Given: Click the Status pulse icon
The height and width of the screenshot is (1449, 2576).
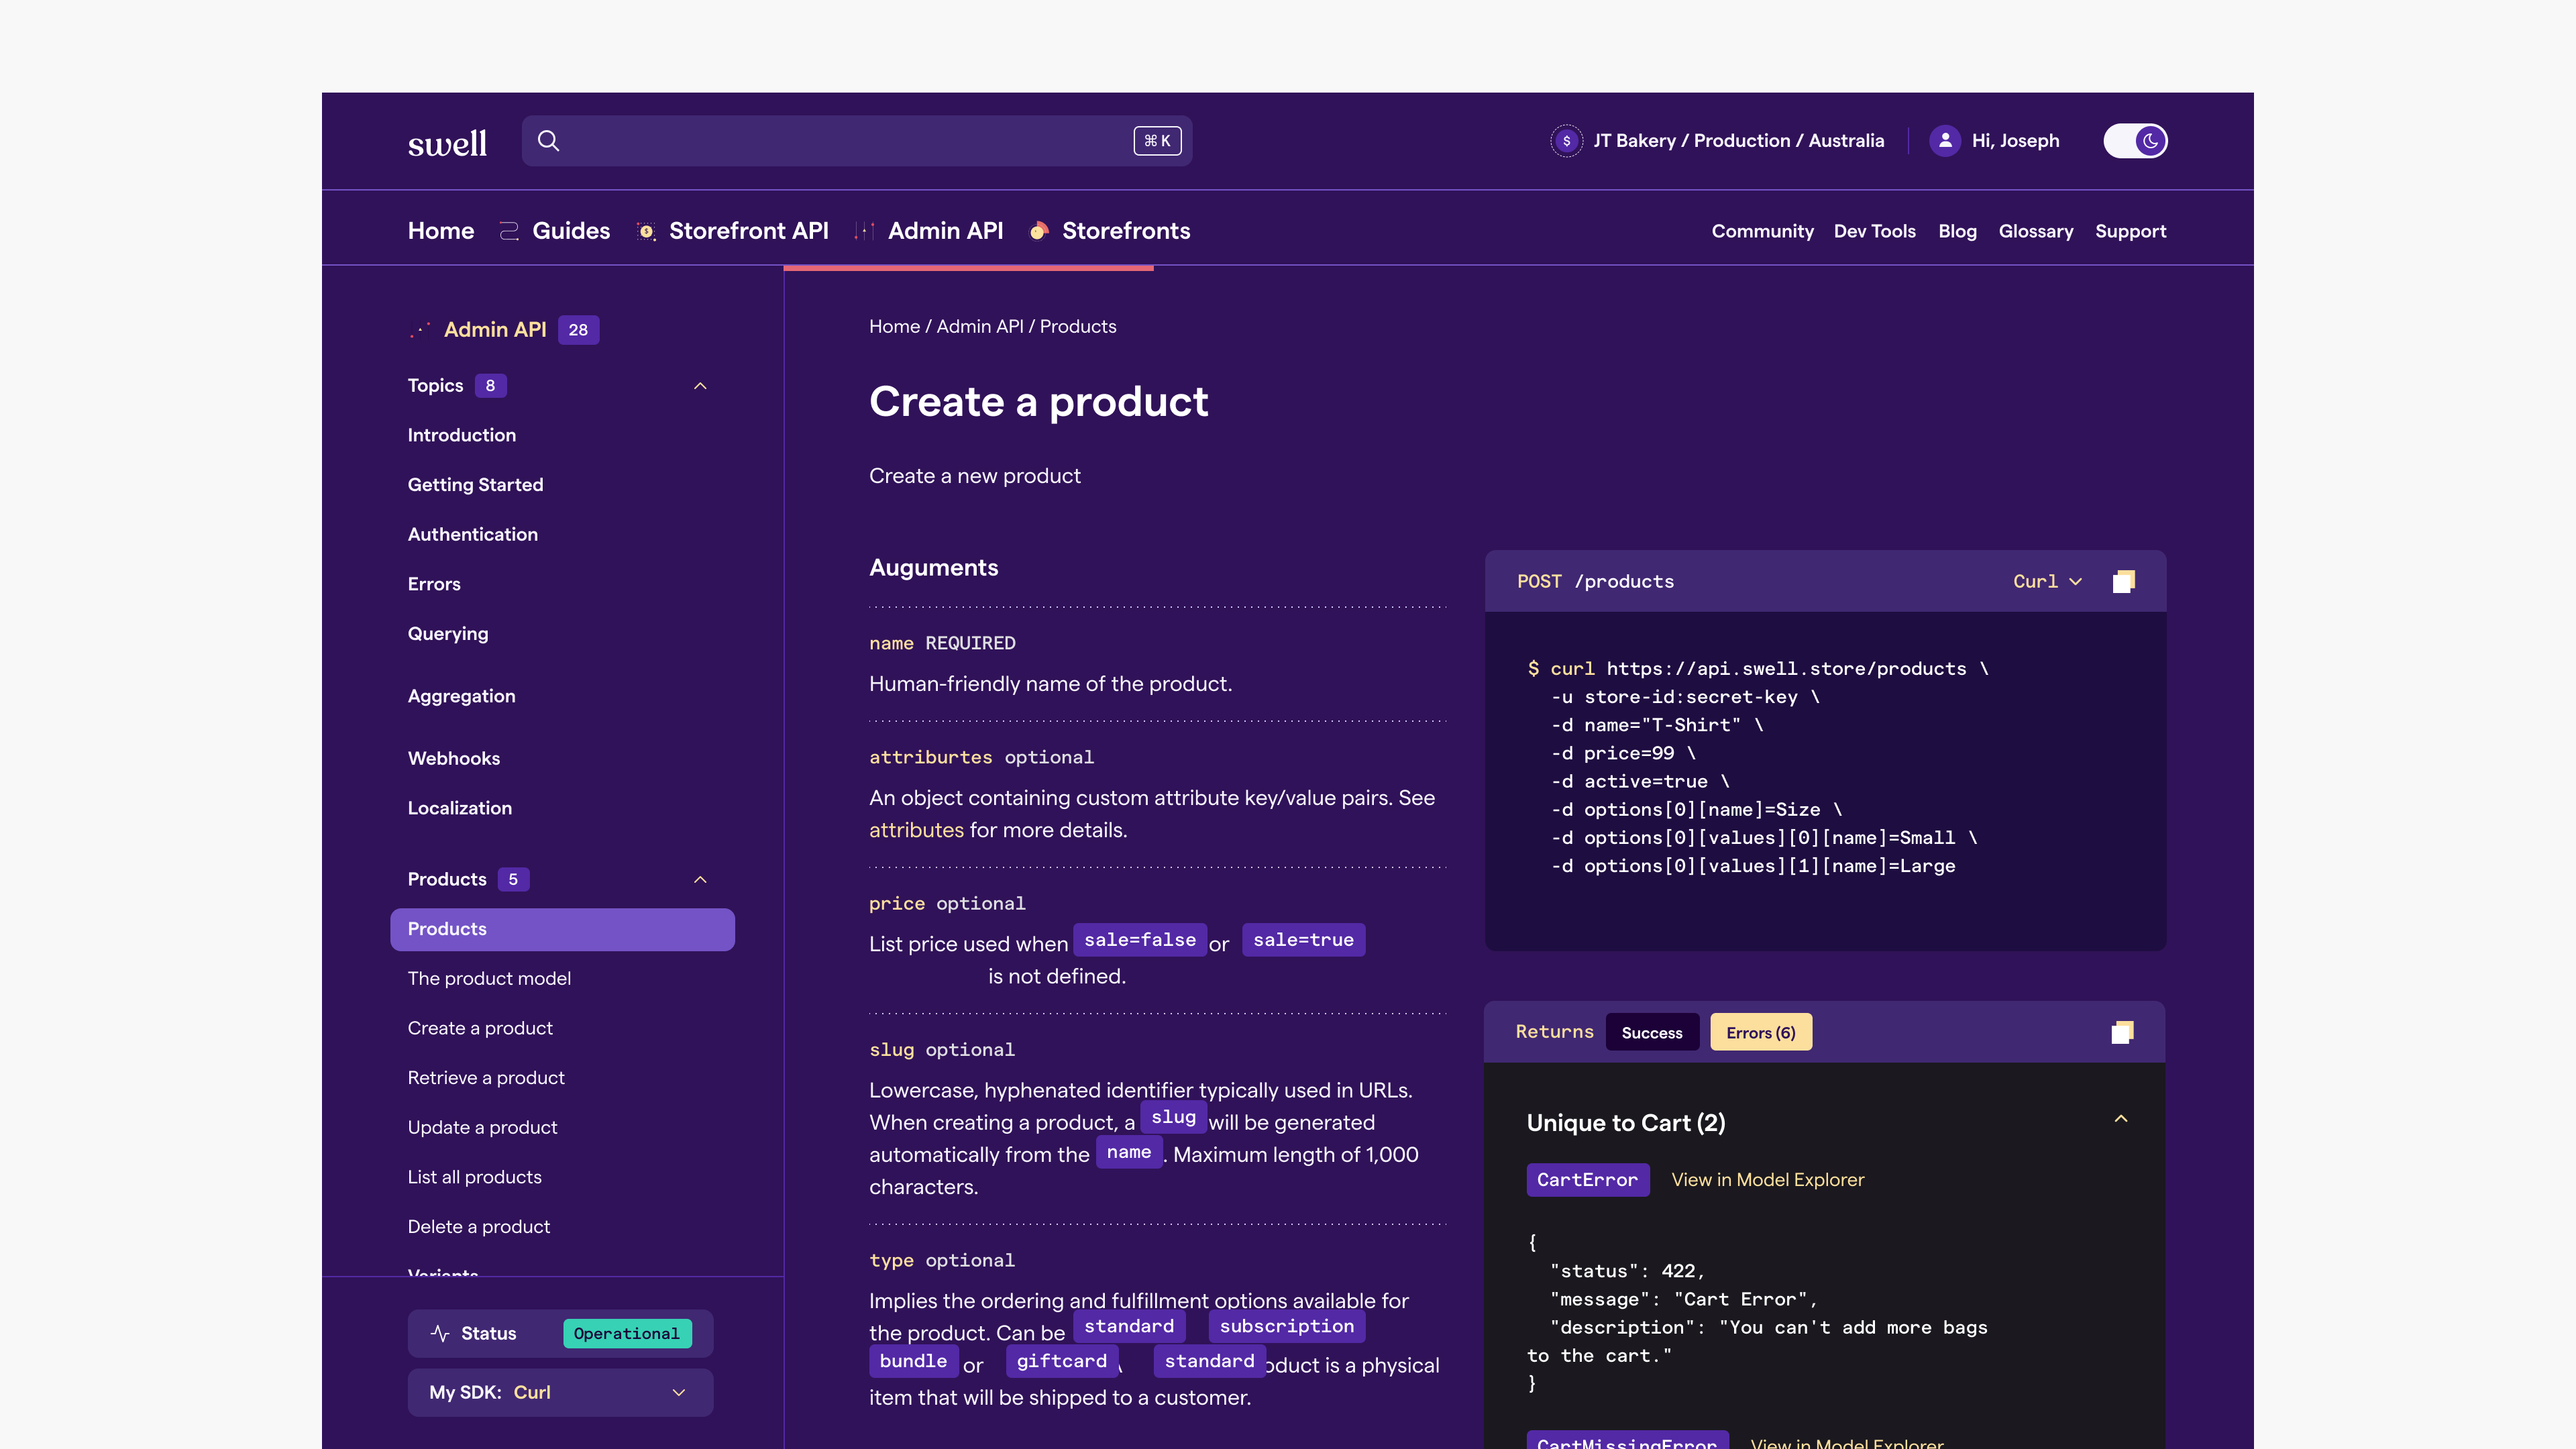Looking at the screenshot, I should tap(440, 1333).
